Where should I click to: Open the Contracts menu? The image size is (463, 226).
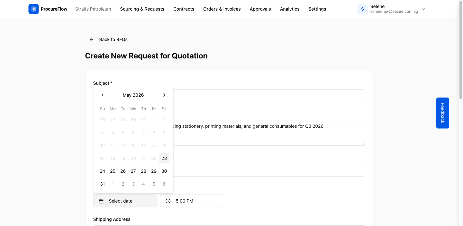click(x=184, y=9)
